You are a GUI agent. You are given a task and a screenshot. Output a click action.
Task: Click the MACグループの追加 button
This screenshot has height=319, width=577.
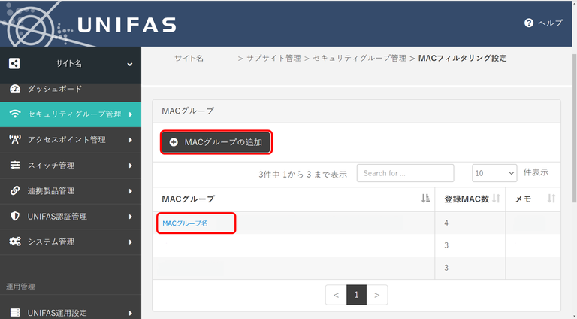pos(216,142)
